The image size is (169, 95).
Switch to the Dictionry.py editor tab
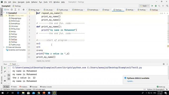tap(78, 10)
